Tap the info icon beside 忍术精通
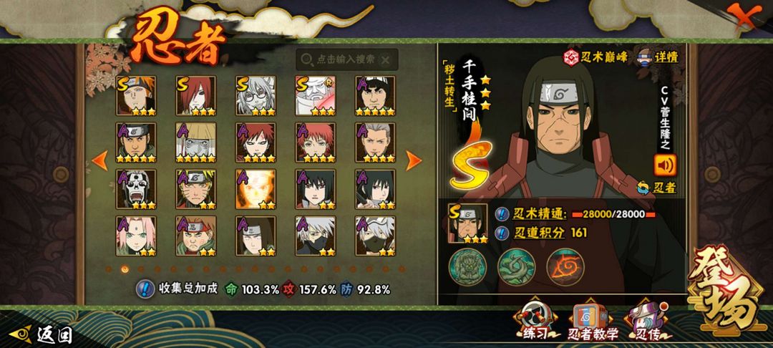This screenshot has height=348, width=773. 501,214
